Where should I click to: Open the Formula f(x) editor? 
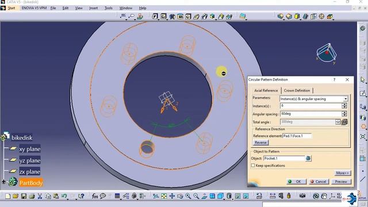point(95,196)
